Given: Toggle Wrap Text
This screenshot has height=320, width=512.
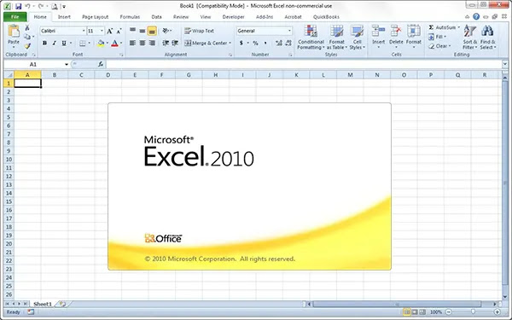Looking at the screenshot, I should pos(199,31).
